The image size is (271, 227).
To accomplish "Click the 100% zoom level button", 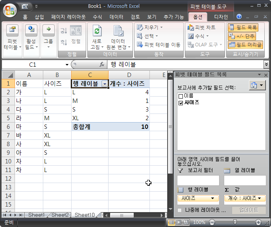I will 199,222.
